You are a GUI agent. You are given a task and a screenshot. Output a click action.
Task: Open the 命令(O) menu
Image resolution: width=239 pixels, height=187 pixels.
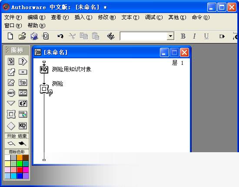click(201, 17)
